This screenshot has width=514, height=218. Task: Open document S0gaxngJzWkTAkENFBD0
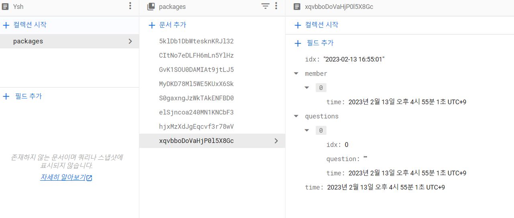pos(196,98)
